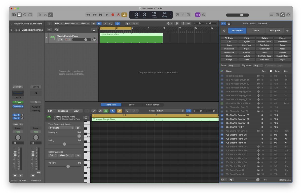Open the Library panel icon
The width and height of the screenshot is (302, 195).
[14, 15]
